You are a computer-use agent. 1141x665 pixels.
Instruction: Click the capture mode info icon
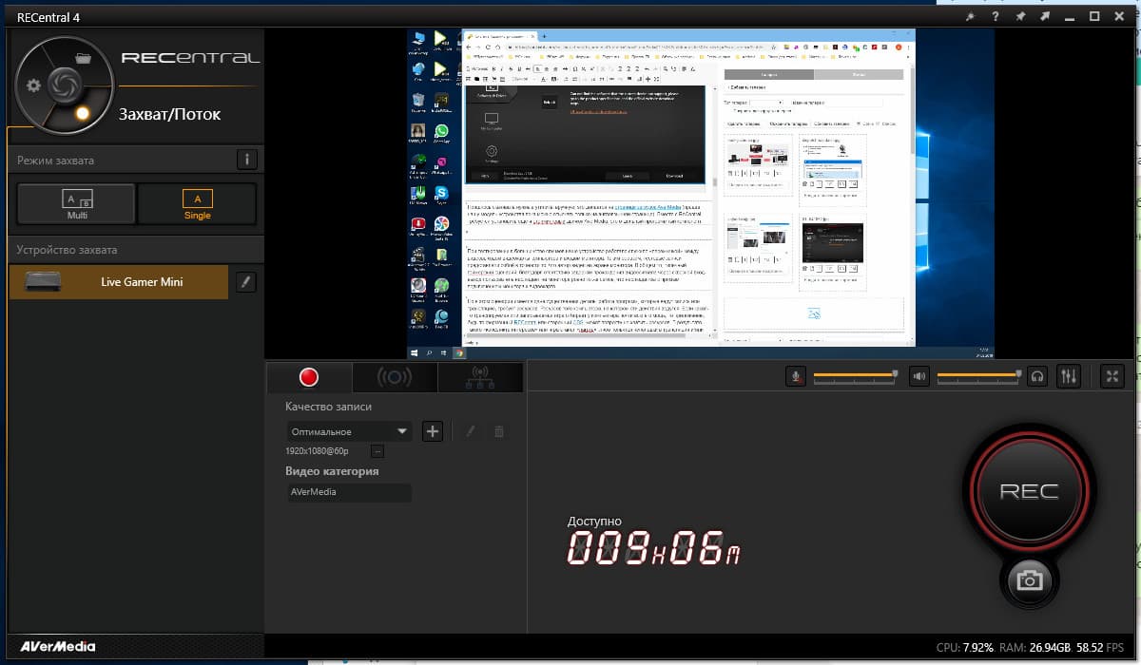click(x=246, y=160)
